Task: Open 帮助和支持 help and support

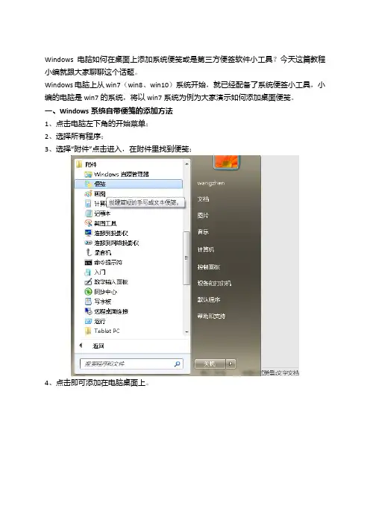Action: [211, 316]
